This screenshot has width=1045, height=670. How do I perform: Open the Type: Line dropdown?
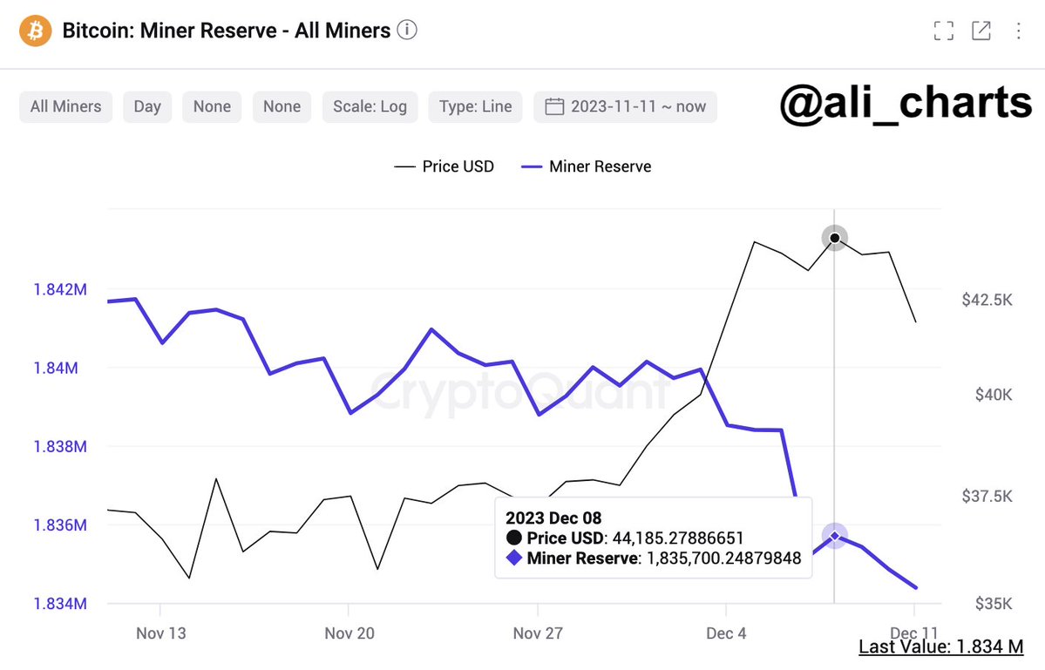[475, 106]
